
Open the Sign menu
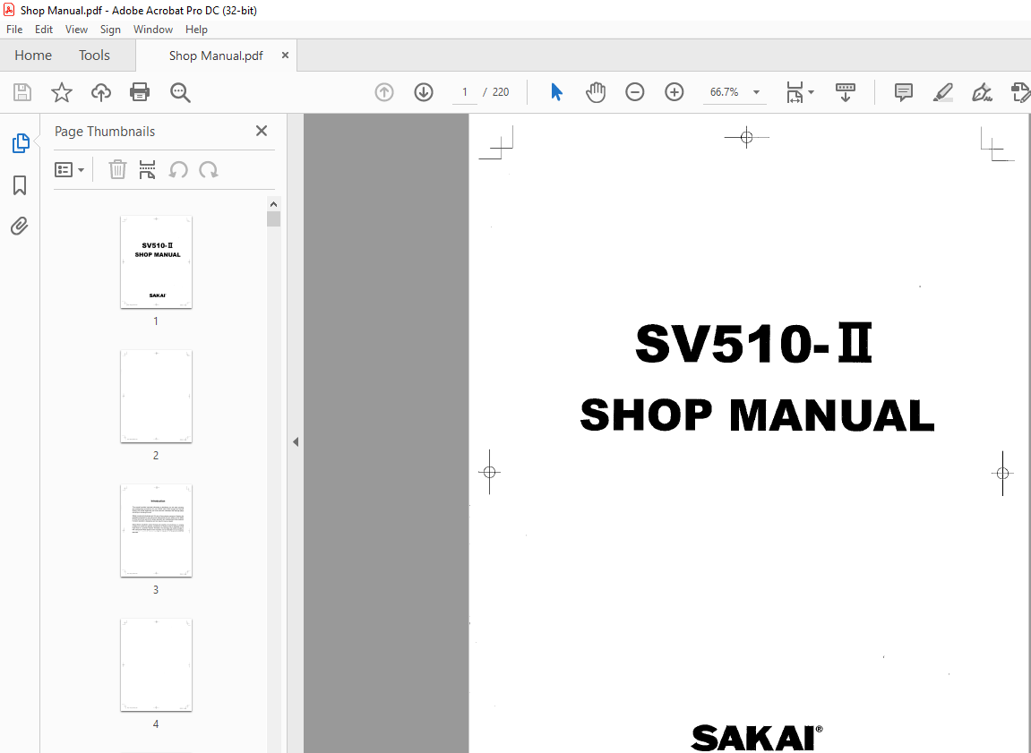coord(110,30)
